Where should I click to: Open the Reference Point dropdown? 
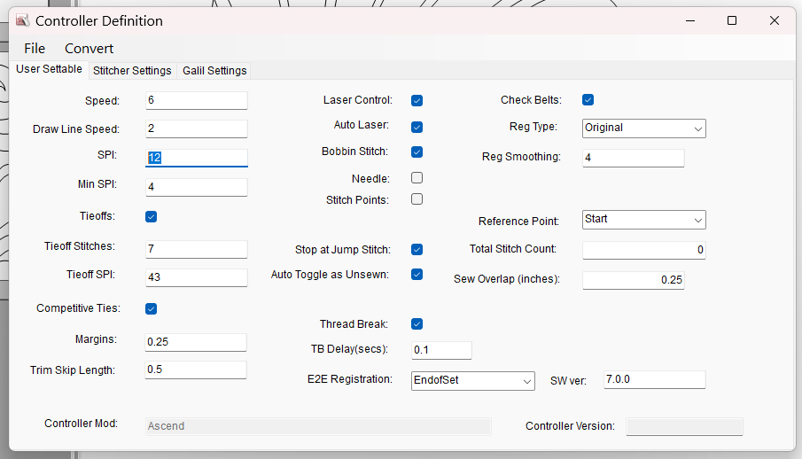(x=644, y=220)
